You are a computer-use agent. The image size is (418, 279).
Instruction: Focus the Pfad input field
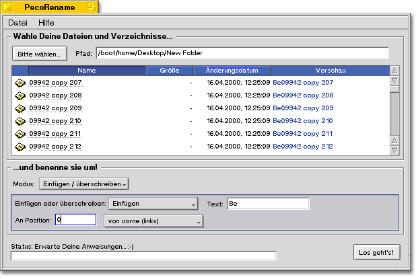tap(242, 53)
